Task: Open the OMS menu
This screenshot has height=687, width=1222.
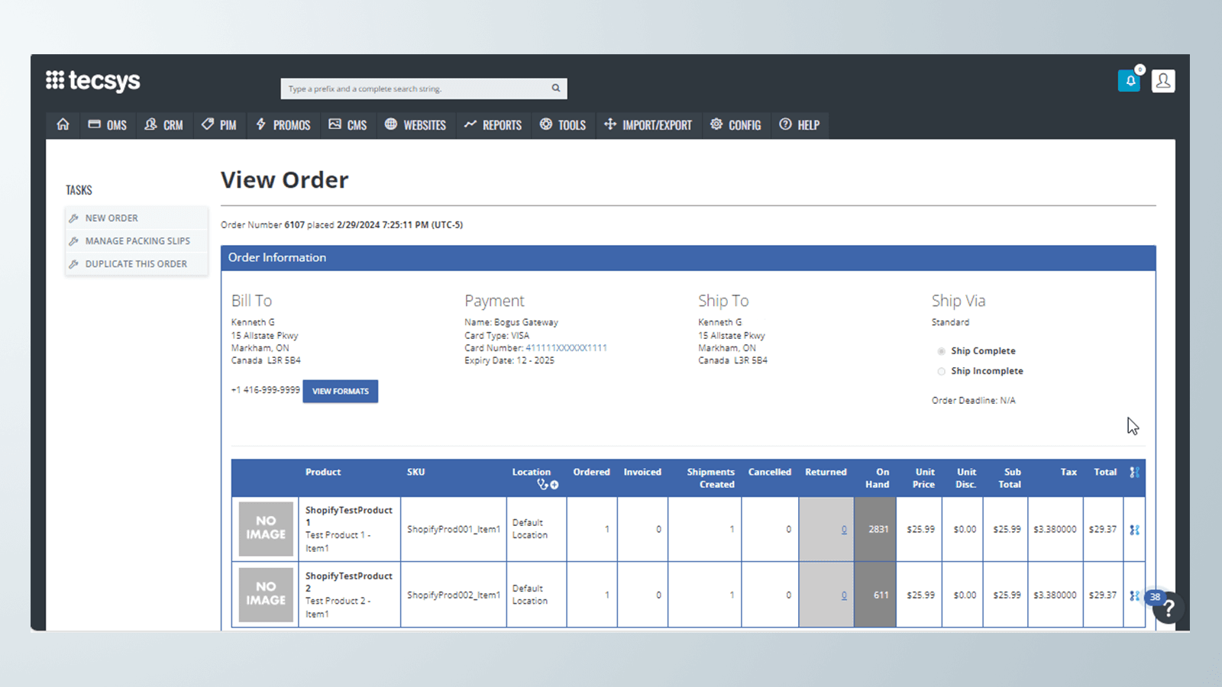Action: (x=108, y=125)
